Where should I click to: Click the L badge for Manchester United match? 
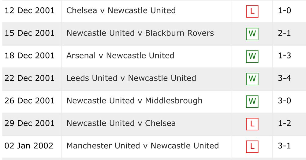pos(252,146)
